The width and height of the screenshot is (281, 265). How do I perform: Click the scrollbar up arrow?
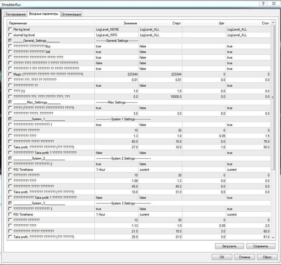273,23
